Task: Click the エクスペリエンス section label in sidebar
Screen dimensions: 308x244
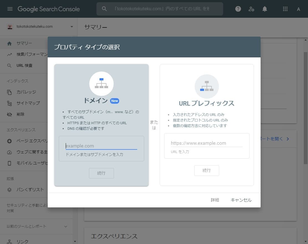Action: (21, 130)
